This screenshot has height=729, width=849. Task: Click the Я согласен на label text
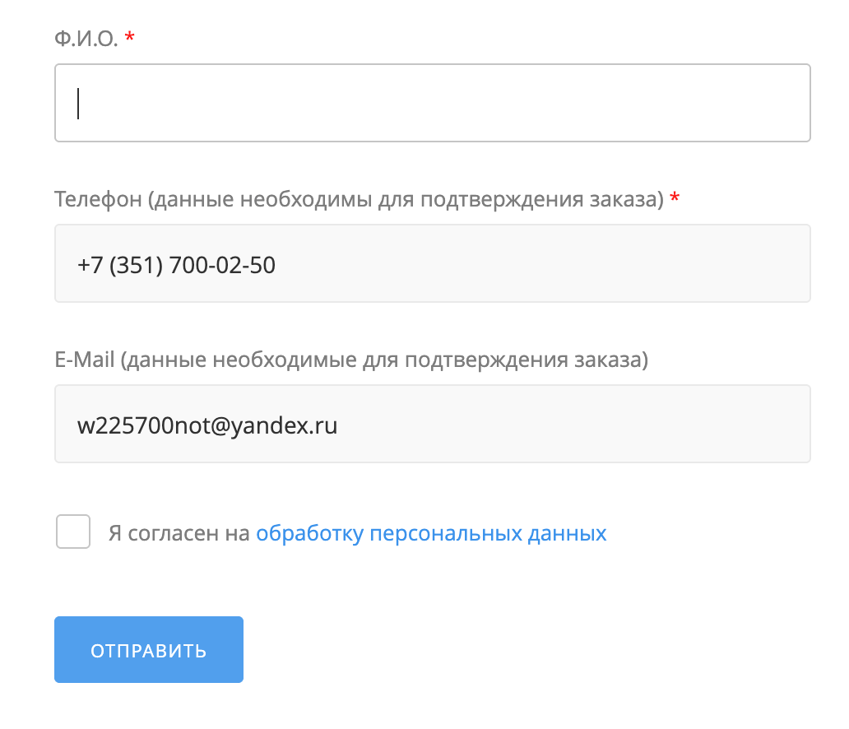coord(179,533)
